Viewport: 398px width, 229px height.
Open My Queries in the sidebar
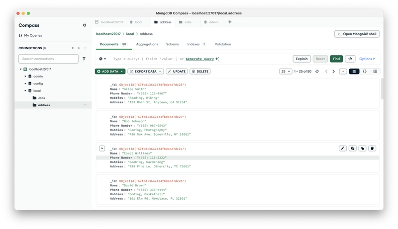[x=30, y=35]
